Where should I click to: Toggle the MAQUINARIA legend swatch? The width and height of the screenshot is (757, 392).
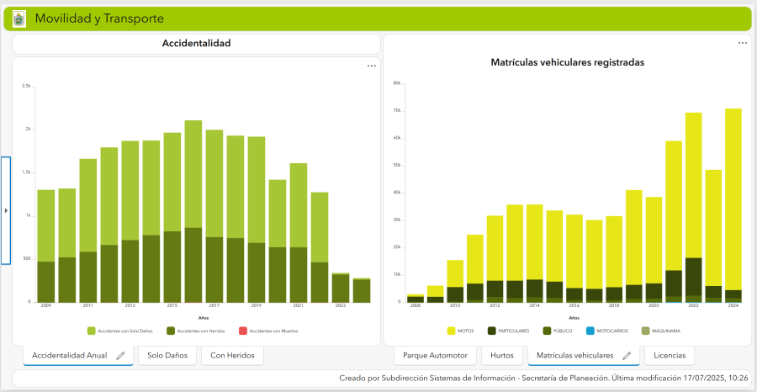[644, 331]
